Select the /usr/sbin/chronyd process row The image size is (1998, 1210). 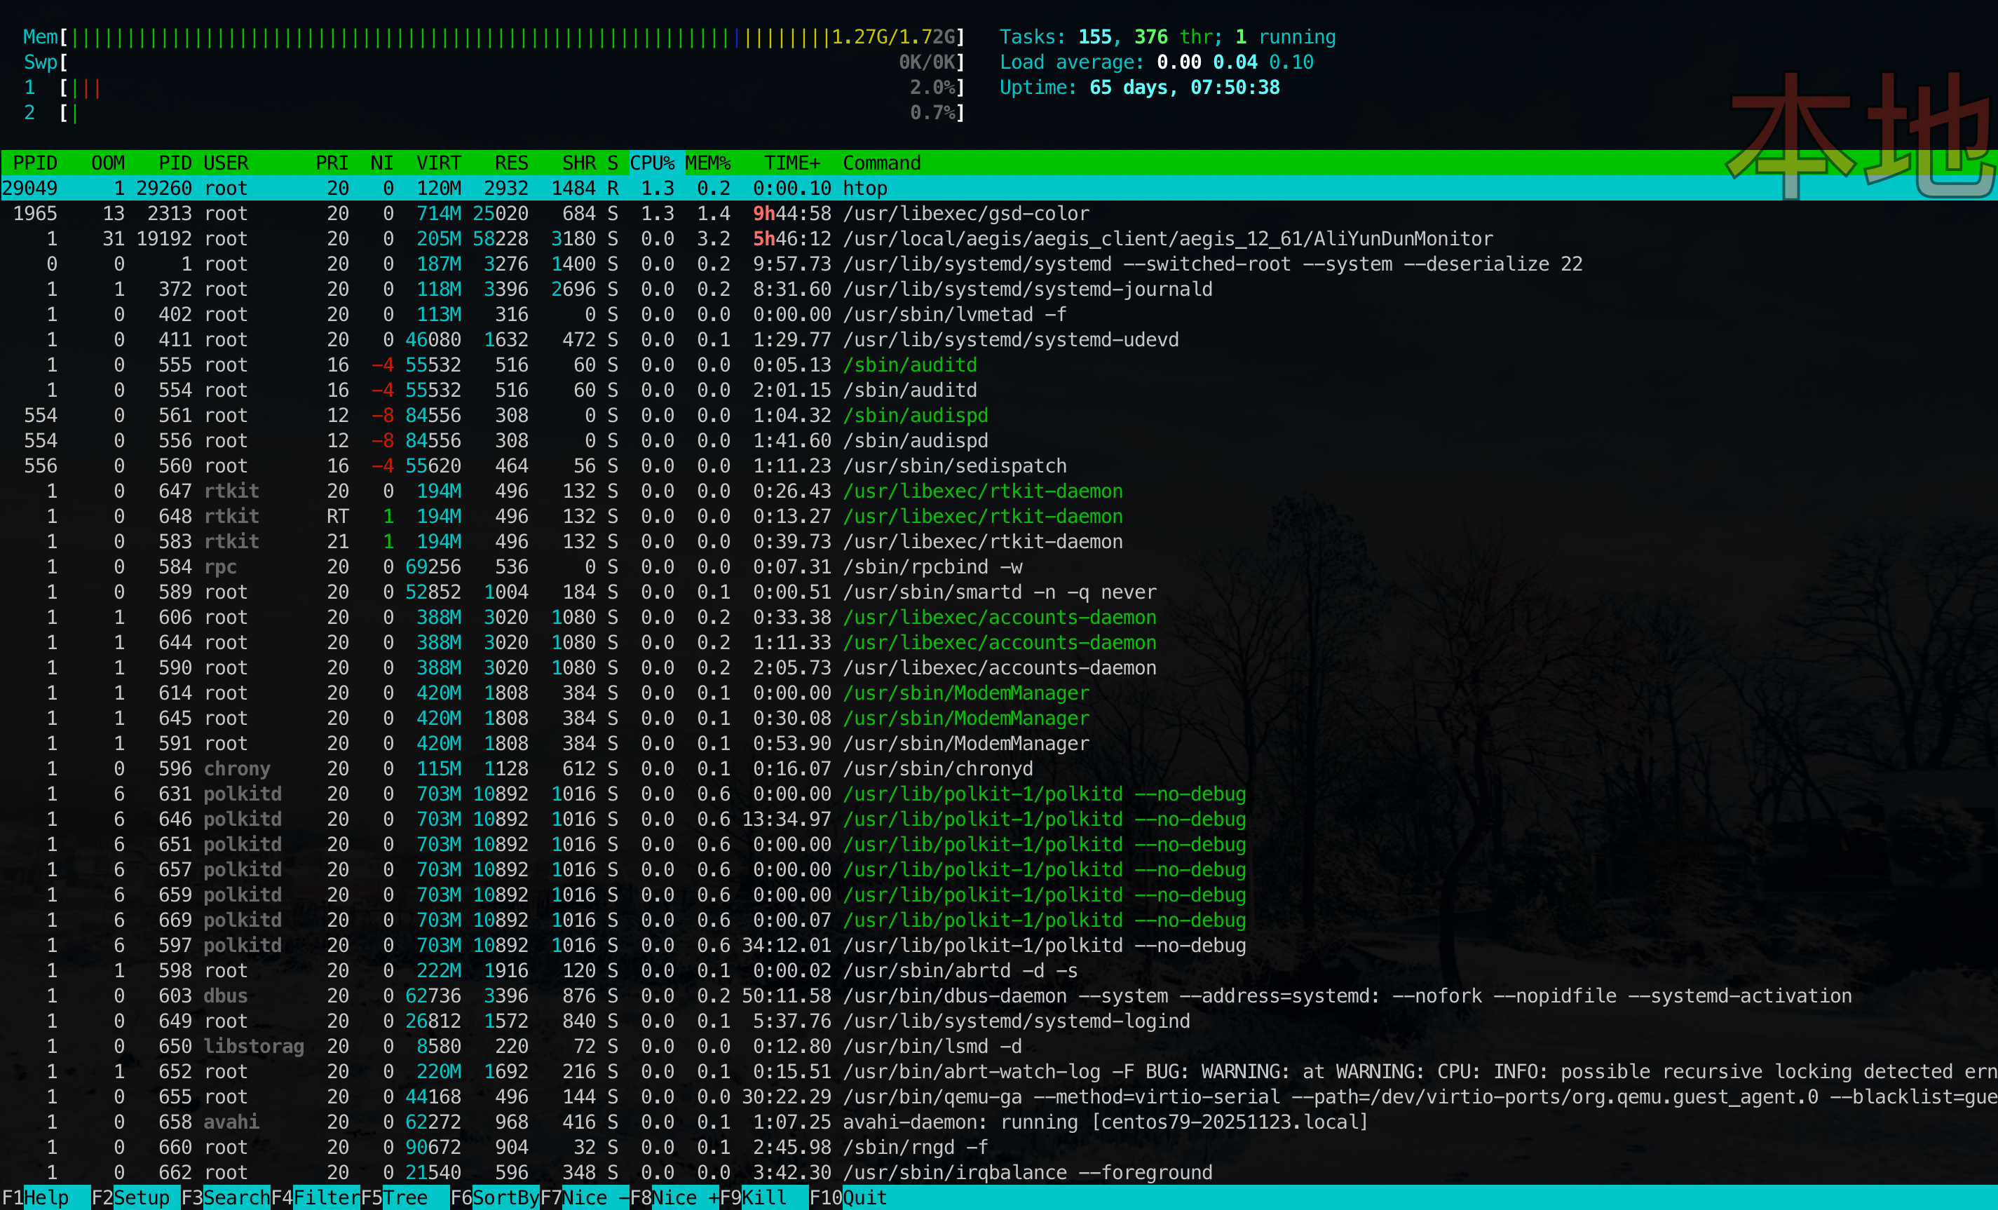[x=999, y=768]
